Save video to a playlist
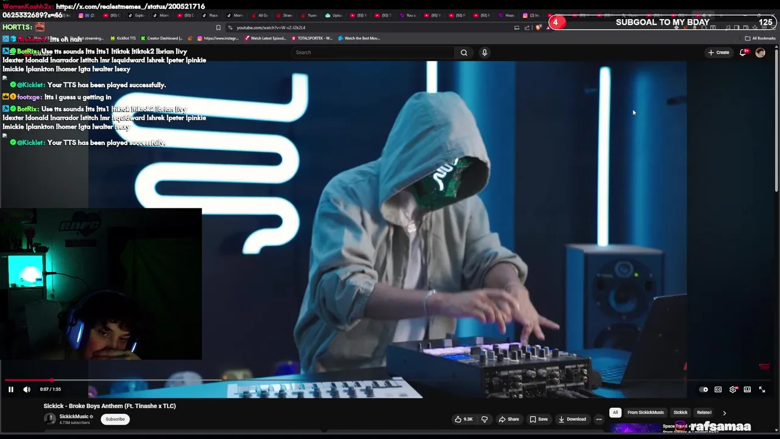Viewport: 780px width, 439px height. click(x=538, y=419)
